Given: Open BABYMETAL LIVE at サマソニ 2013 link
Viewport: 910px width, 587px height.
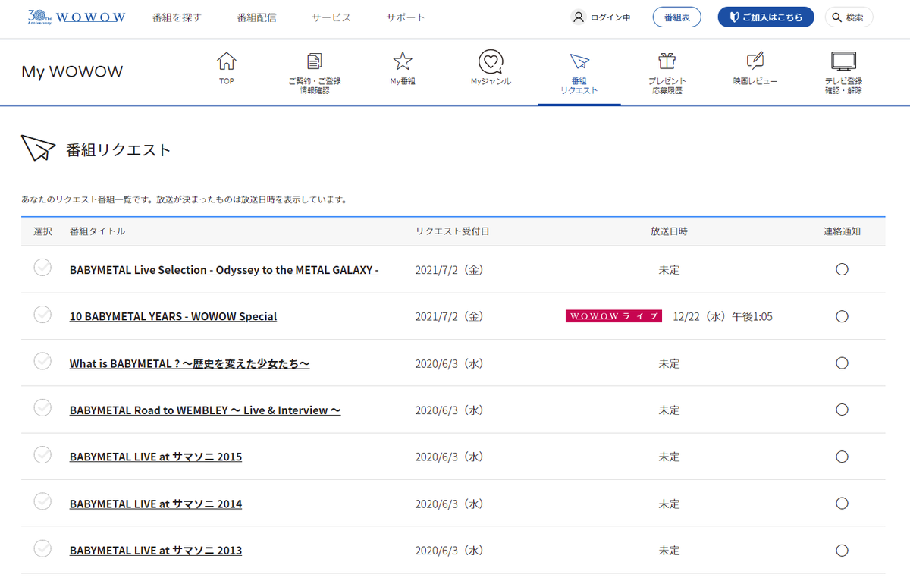Looking at the screenshot, I should pyautogui.click(x=155, y=551).
